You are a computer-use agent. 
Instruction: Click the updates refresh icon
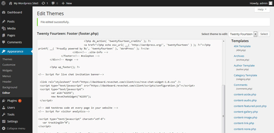click(x=43, y=3)
